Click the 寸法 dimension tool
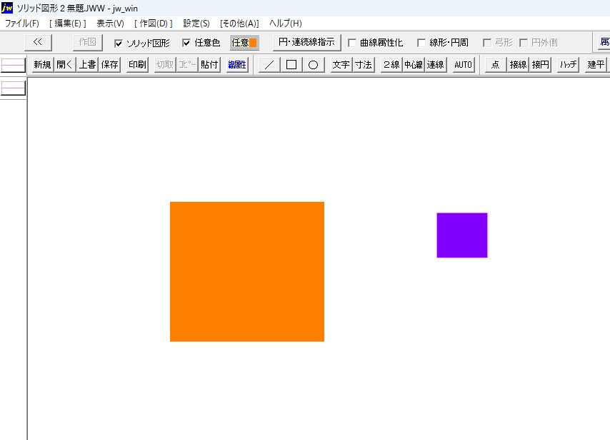 (364, 65)
